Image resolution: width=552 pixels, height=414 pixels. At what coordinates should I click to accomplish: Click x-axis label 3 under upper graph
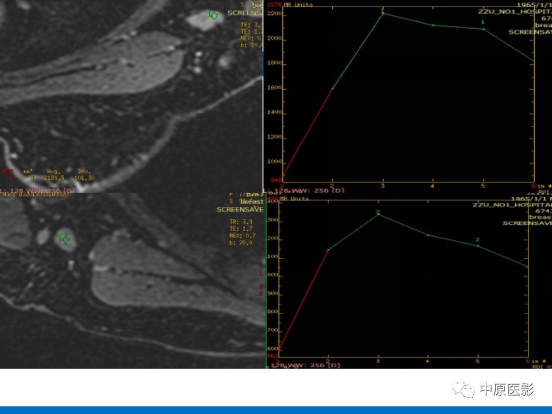(383, 186)
